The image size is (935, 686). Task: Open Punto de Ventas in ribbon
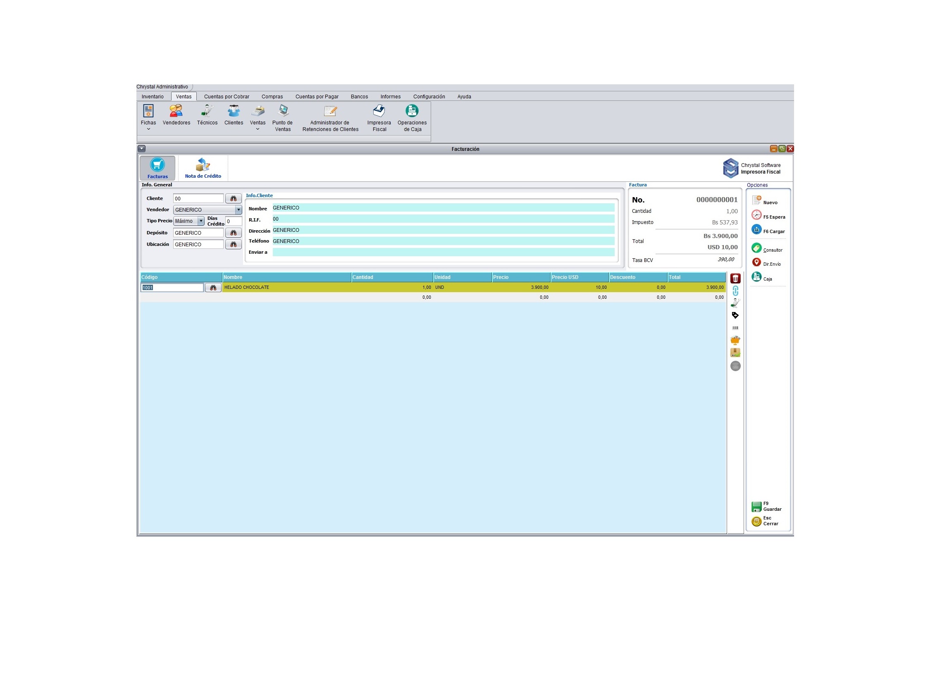[x=282, y=117]
